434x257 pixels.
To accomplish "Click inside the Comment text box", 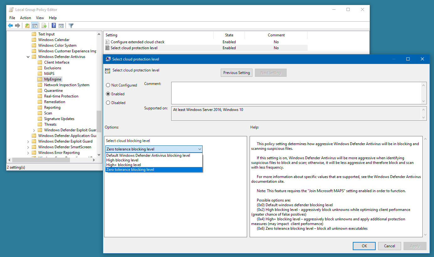I will (296, 93).
